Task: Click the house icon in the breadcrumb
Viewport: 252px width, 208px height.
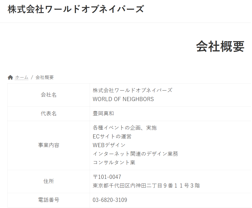Action: tap(10, 77)
